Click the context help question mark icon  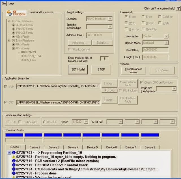(x=178, y=8)
